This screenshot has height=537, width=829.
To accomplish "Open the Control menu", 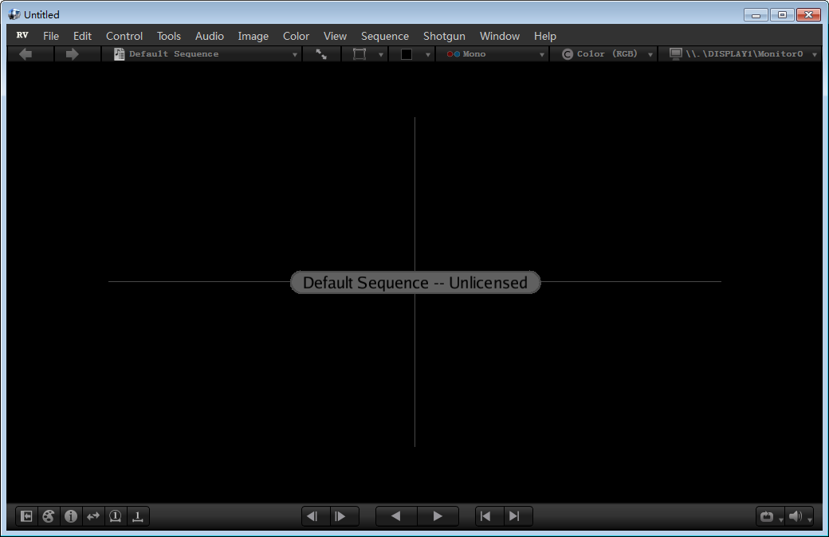I will pos(124,36).
